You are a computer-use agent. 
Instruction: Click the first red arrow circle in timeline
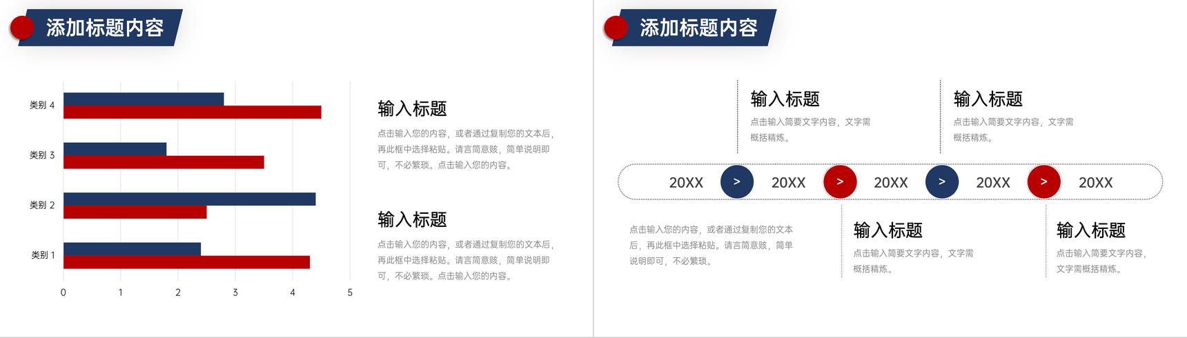pyautogui.click(x=840, y=182)
